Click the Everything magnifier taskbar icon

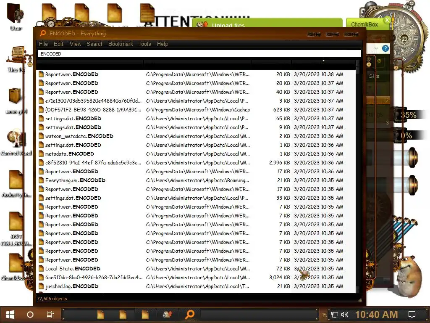click(190, 315)
